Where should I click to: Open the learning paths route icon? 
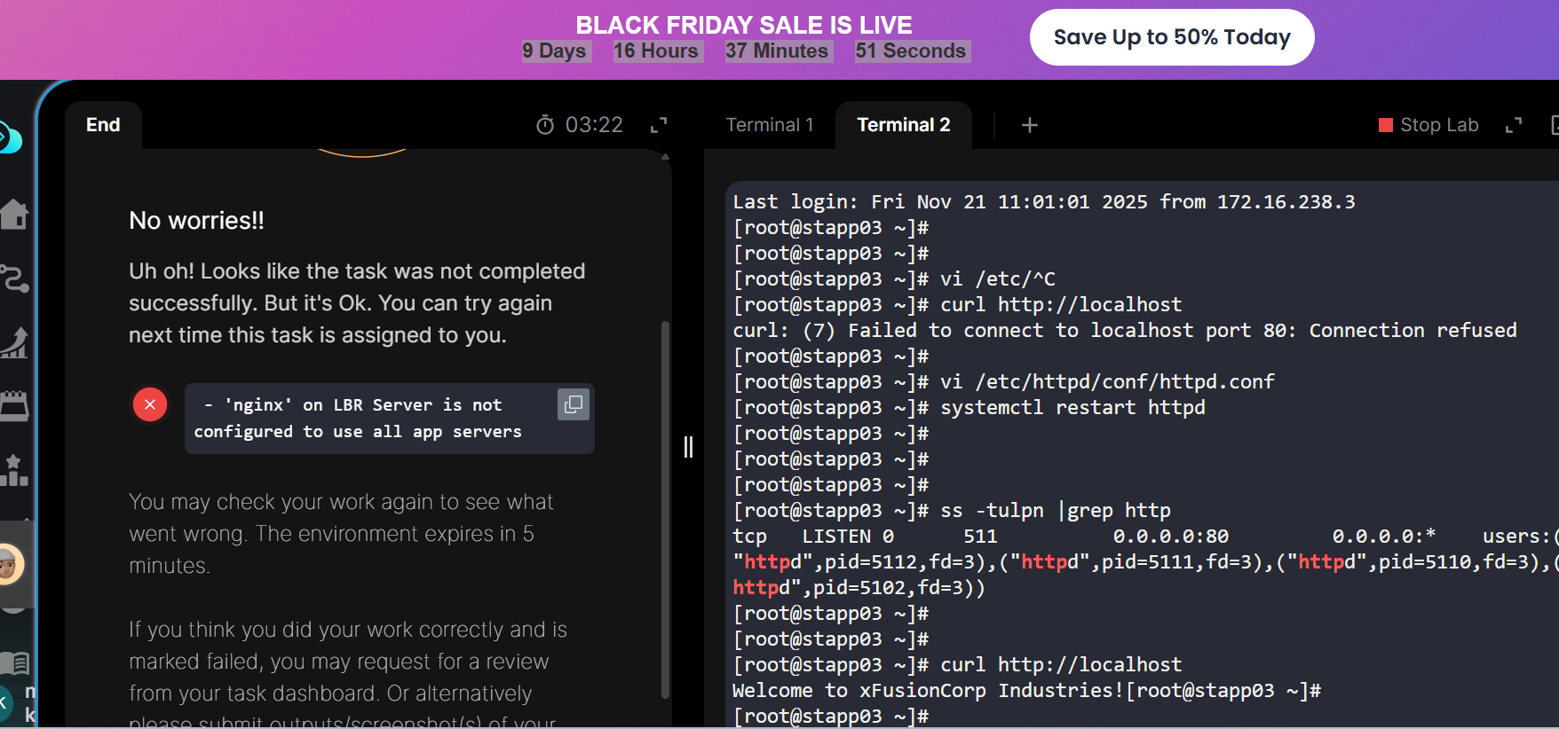pos(14,278)
